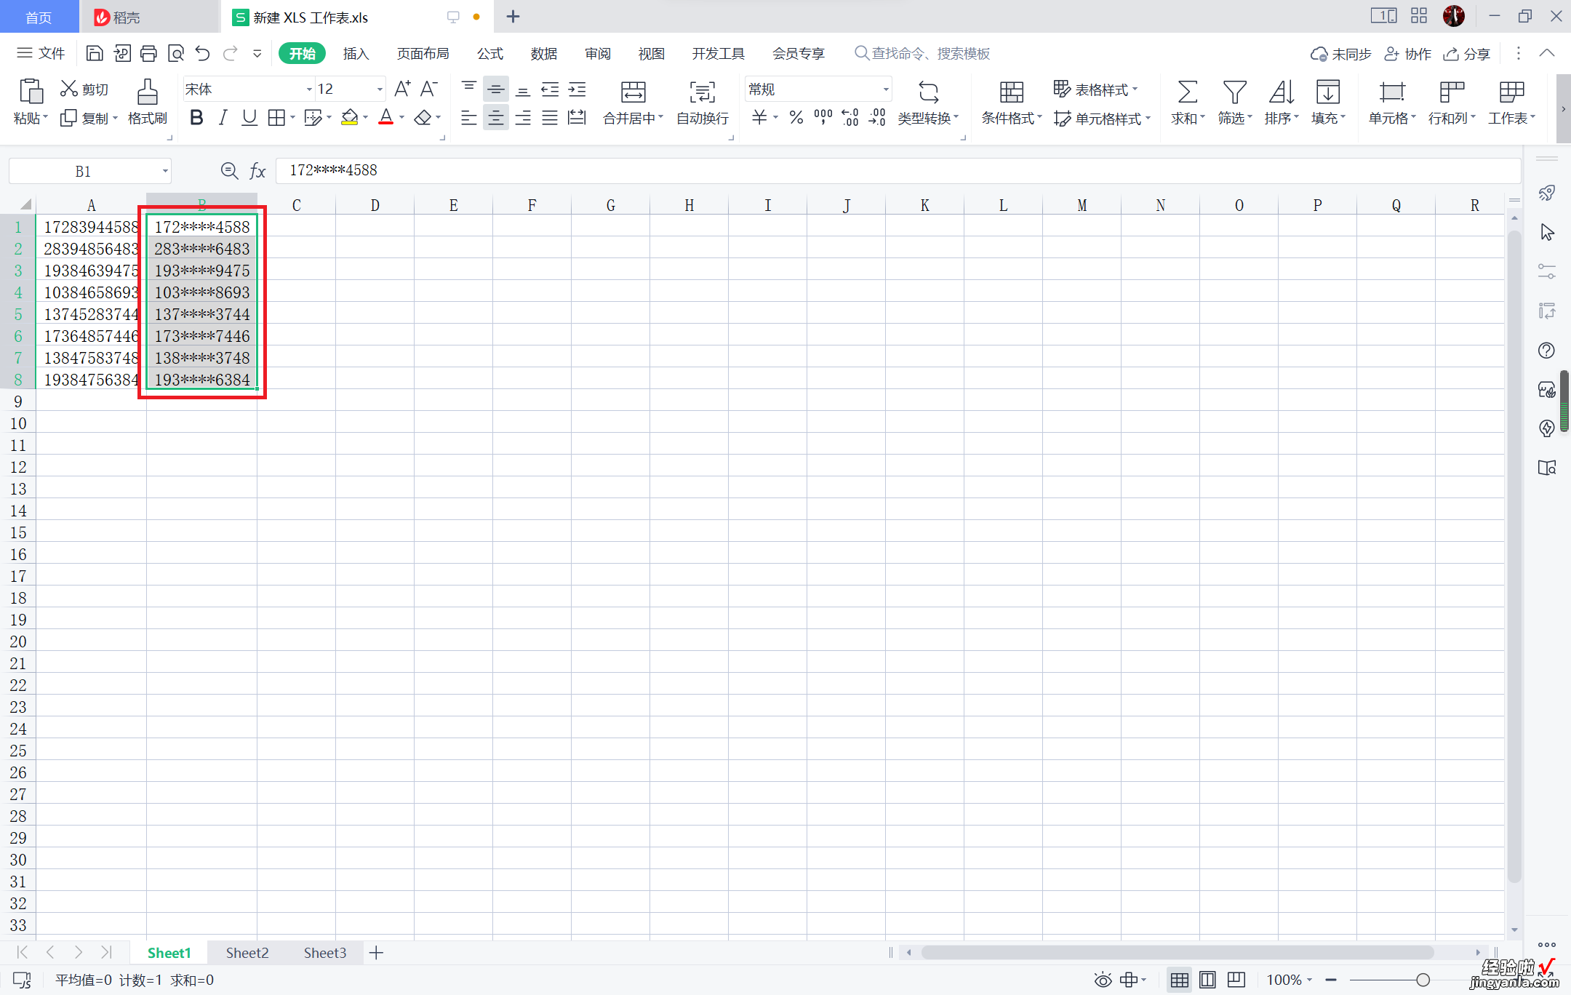
Task: Click the Collaborate (协作) button
Action: pos(1407,53)
